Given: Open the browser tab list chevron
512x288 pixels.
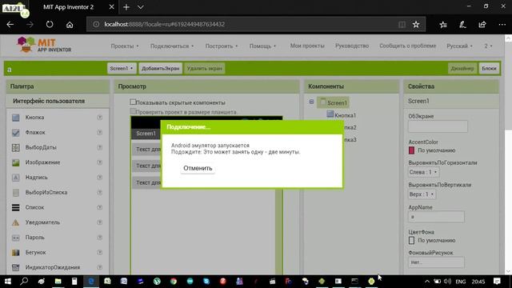Looking at the screenshot, I should tap(141, 7).
